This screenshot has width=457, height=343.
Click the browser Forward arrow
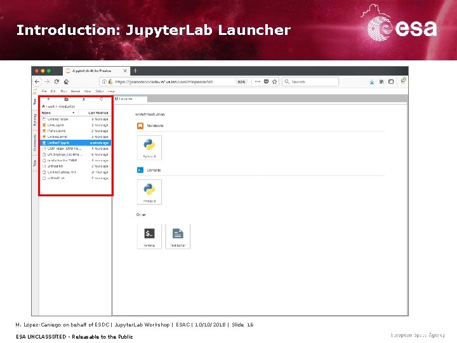click(x=47, y=82)
